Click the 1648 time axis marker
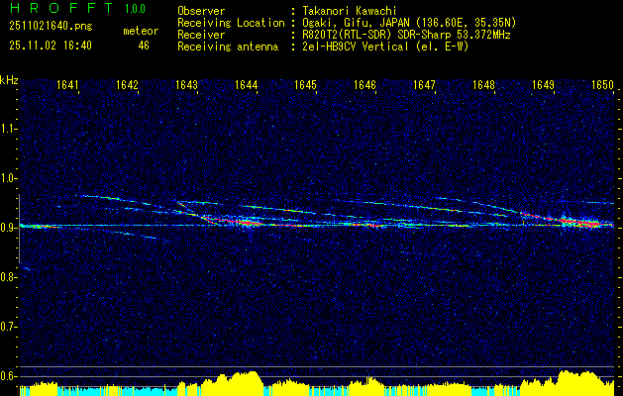 (x=483, y=84)
